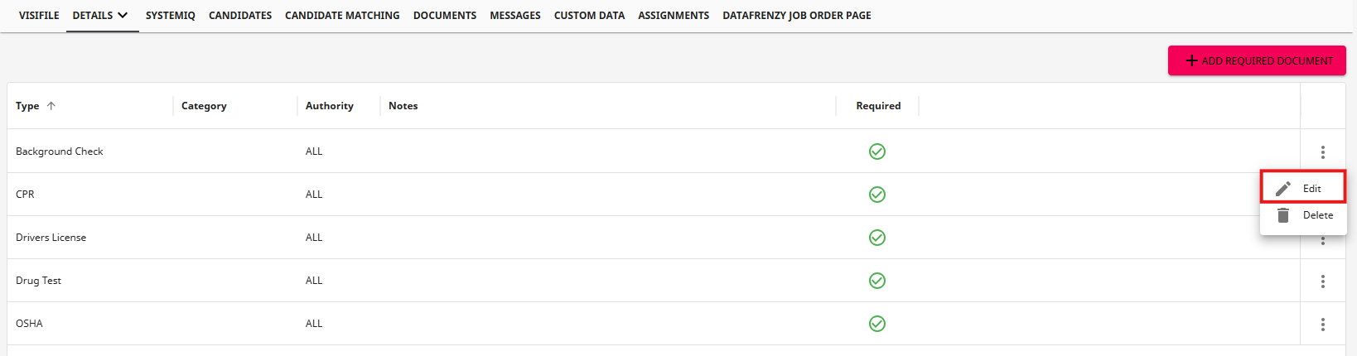Go to the Candidate Matching tab
The height and width of the screenshot is (356, 1357).
[342, 16]
